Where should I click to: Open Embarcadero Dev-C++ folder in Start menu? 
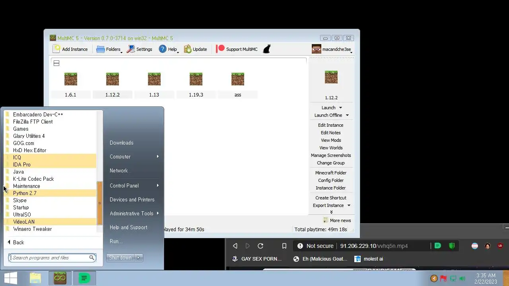pos(50,114)
